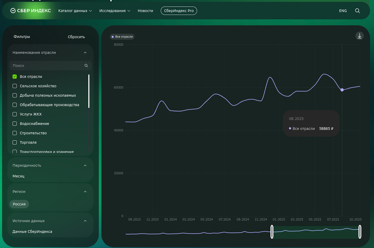
Task: Open the site search magnifier icon
Action: (x=357, y=11)
